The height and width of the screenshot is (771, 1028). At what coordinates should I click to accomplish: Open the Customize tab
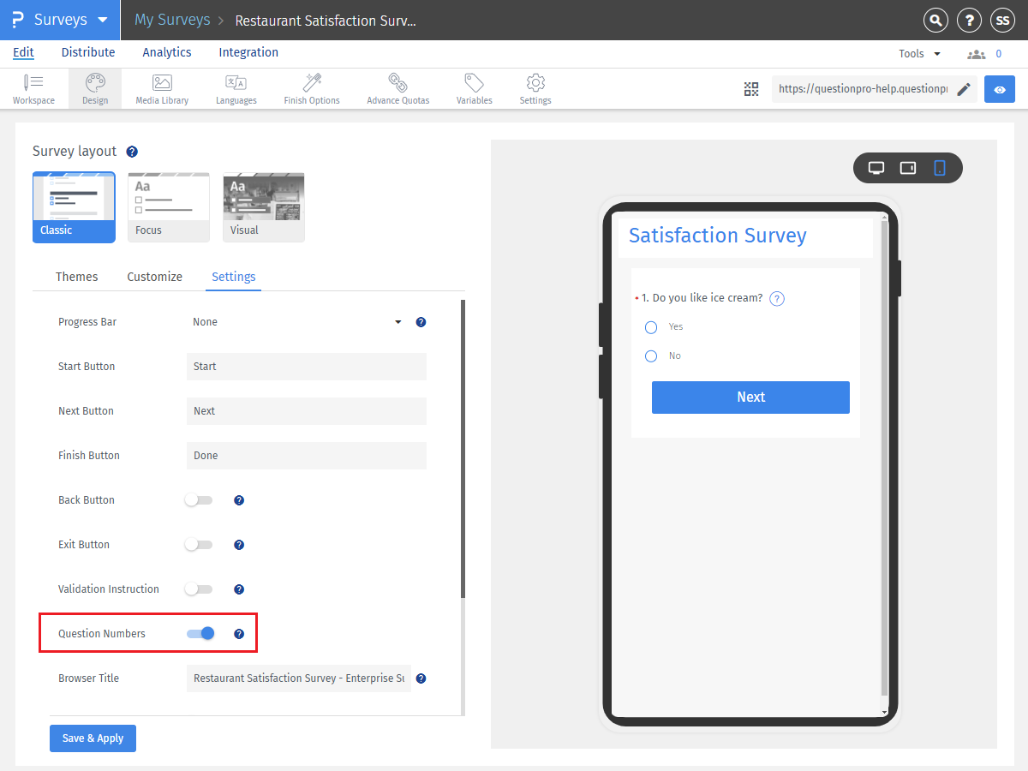click(x=155, y=277)
